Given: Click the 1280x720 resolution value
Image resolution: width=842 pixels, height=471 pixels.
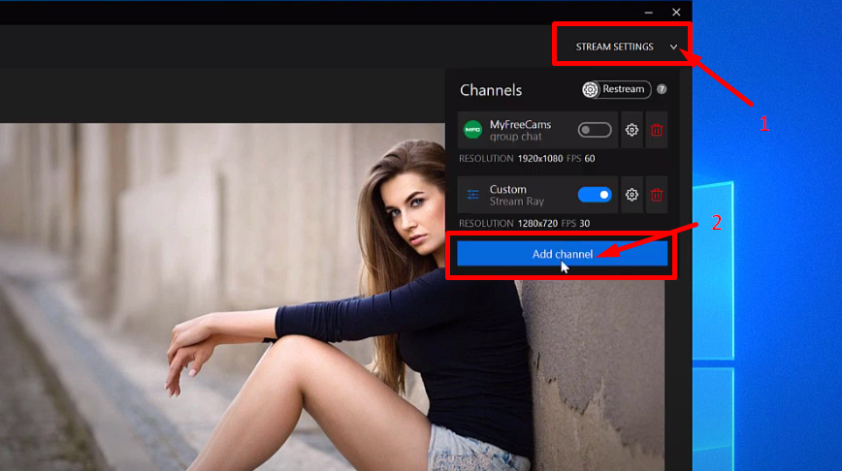Looking at the screenshot, I should pyautogui.click(x=537, y=224).
